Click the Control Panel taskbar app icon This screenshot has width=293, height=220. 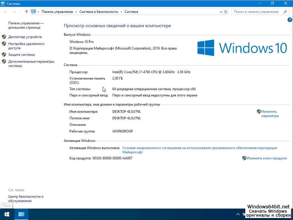pos(21,214)
